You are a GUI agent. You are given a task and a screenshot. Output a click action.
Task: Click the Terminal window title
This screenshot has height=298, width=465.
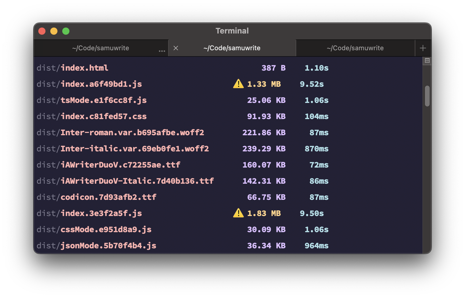[232, 31]
